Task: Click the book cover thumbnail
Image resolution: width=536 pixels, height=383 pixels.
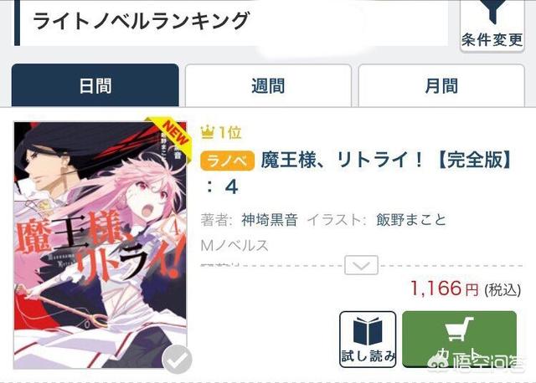Action: coord(100,245)
